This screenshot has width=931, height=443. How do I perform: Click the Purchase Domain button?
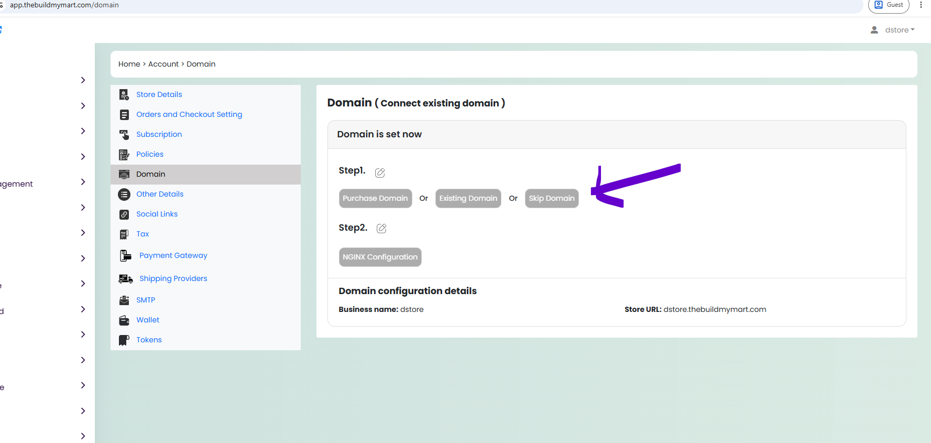click(375, 198)
